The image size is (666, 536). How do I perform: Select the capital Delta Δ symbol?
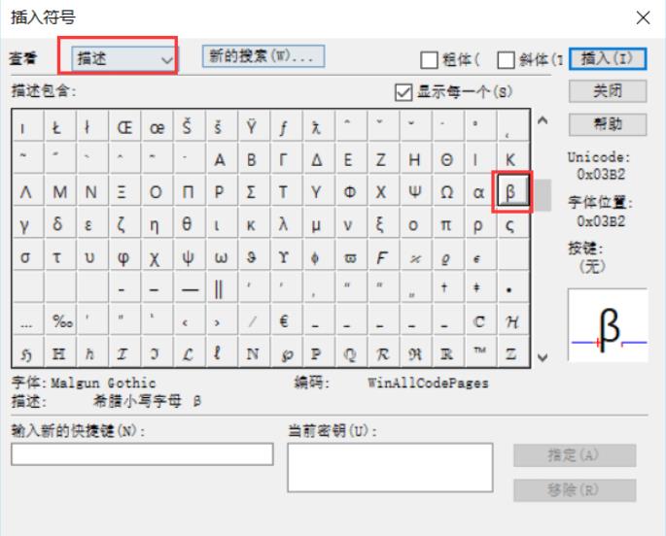316,159
